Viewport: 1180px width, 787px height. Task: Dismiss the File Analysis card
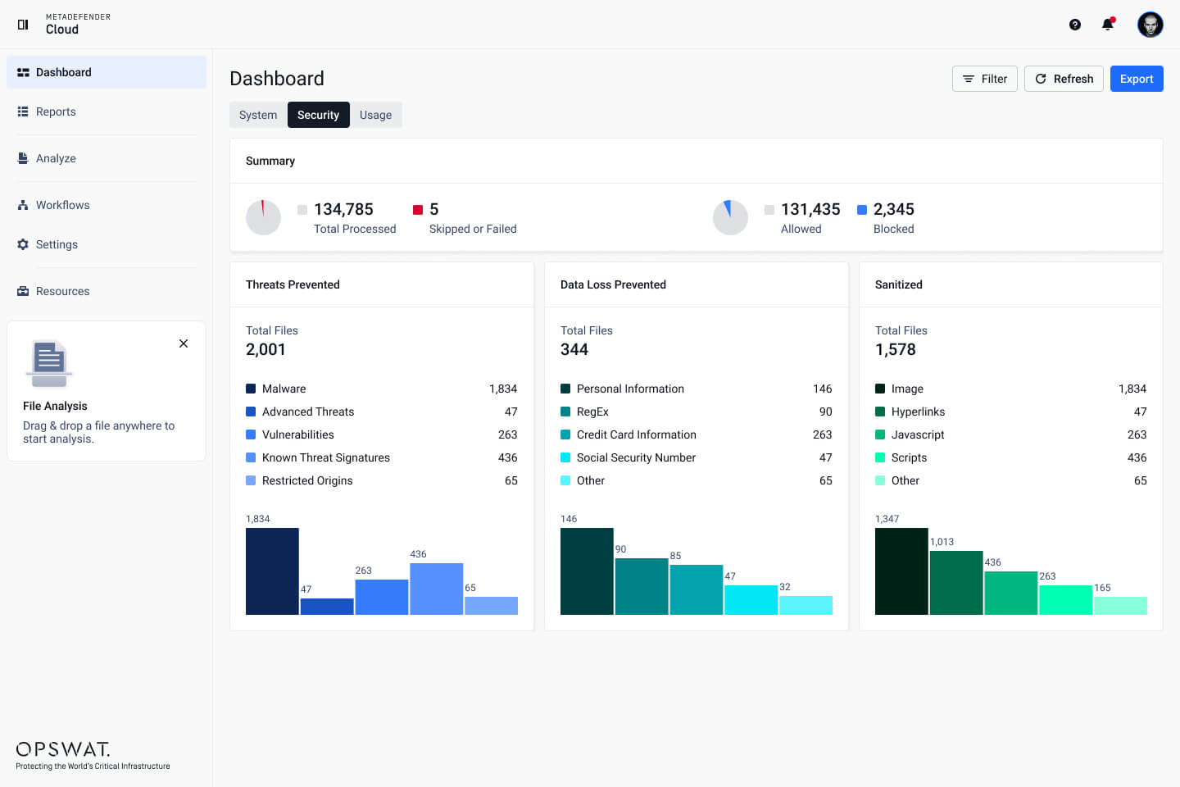pos(184,343)
